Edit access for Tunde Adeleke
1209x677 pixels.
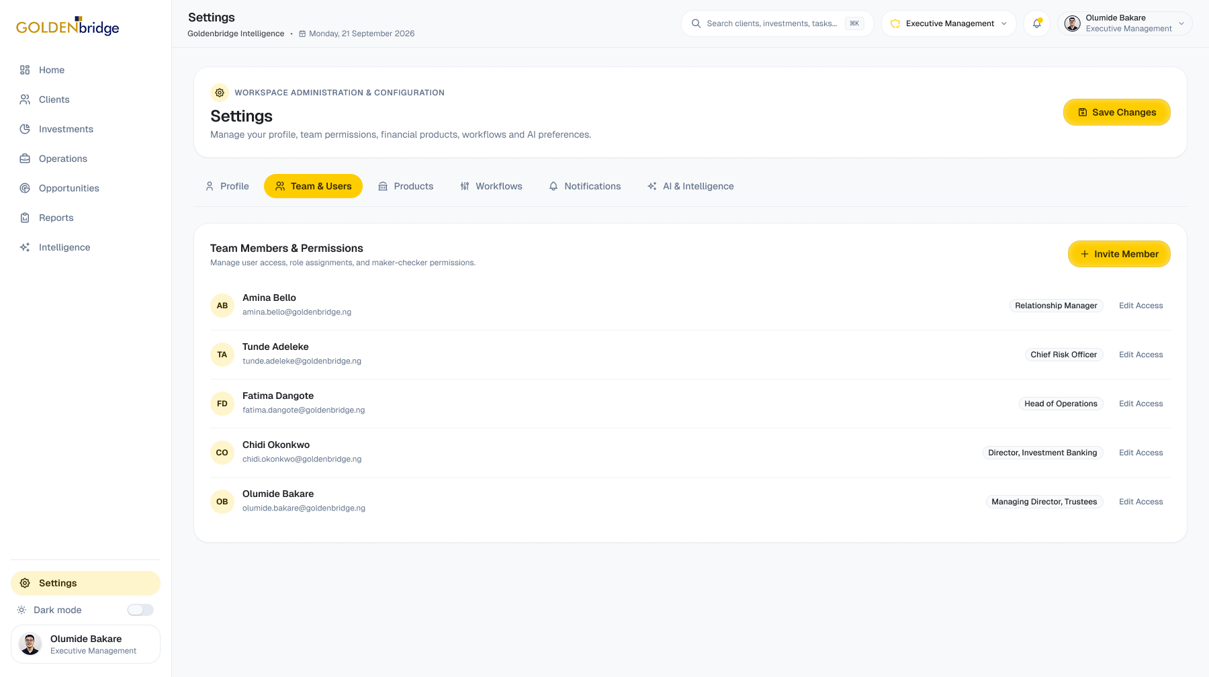tap(1141, 355)
